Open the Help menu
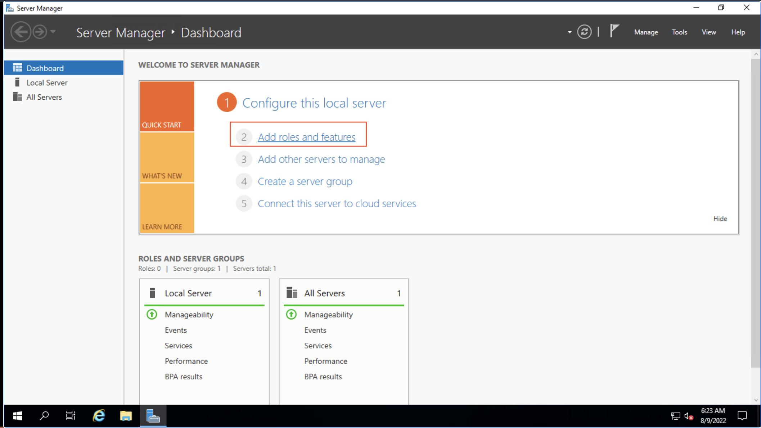 [x=738, y=32]
